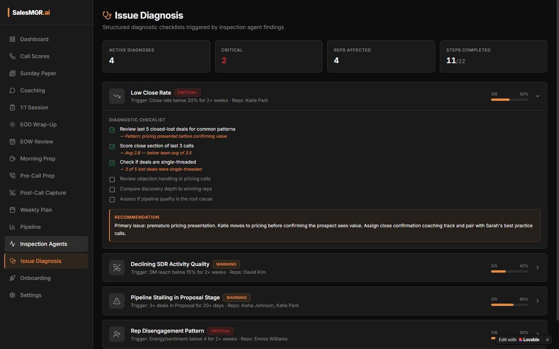Expand Declining SDR Activity Quality chevron
This screenshot has height=349, width=559.
point(538,267)
